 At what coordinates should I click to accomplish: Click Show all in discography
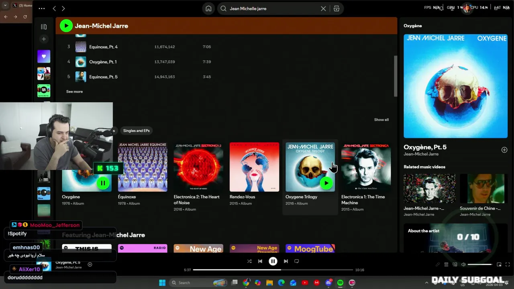[381, 120]
